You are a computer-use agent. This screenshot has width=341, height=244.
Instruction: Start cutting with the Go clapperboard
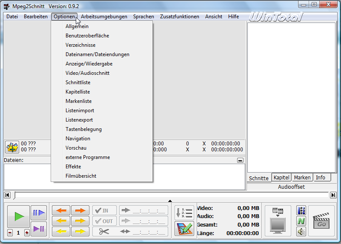point(321,221)
